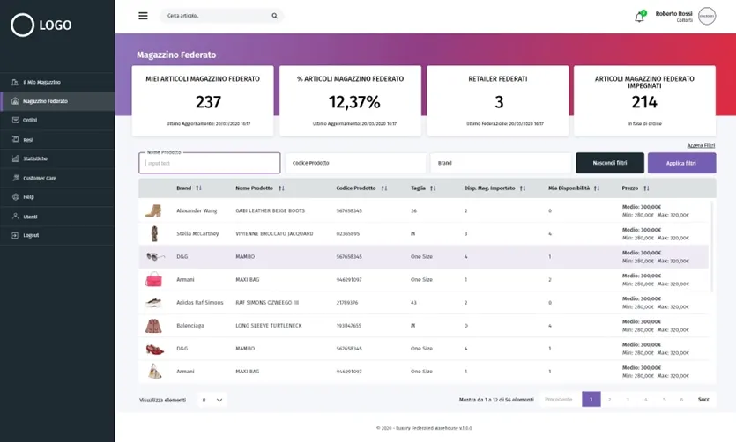The width and height of the screenshot is (736, 442).
Task: Open Alexander Wang boots thumbnail
Action: (x=153, y=210)
